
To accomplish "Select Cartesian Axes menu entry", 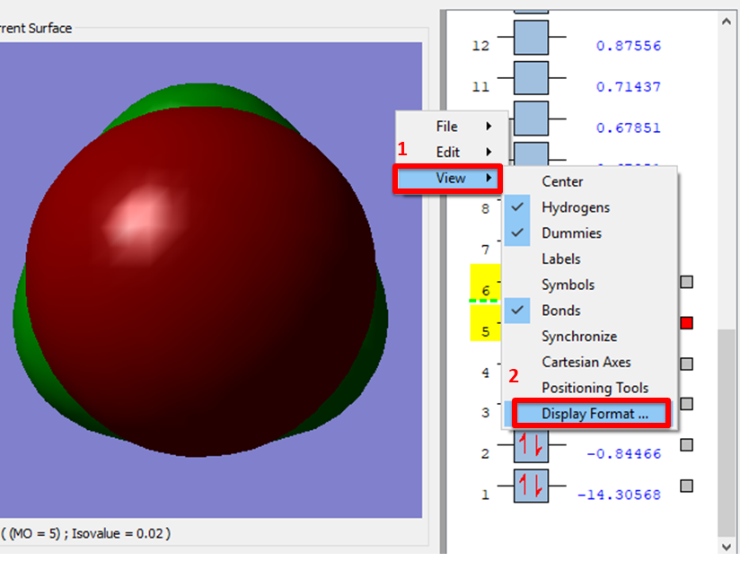I will pos(586,363).
